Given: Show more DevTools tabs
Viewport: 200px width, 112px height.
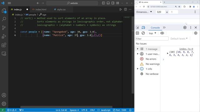Looking at the screenshot, I should (164, 28).
